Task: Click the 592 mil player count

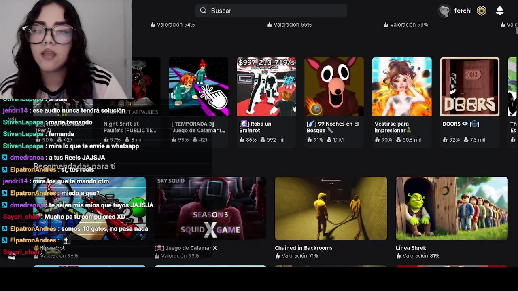Action: pos(276,140)
